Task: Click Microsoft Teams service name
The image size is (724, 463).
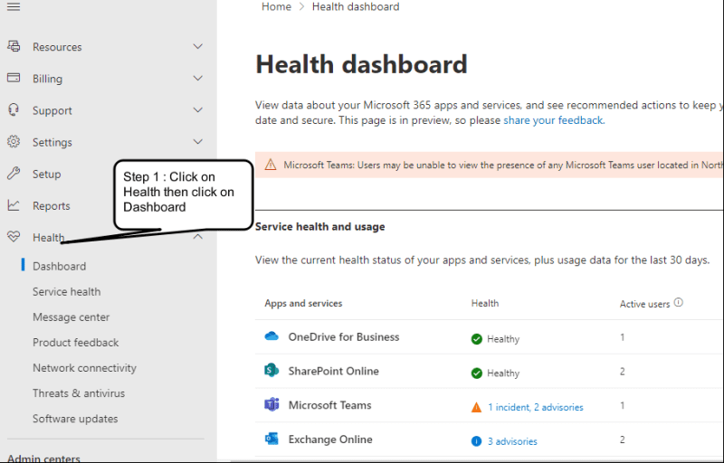Action: pos(329,405)
